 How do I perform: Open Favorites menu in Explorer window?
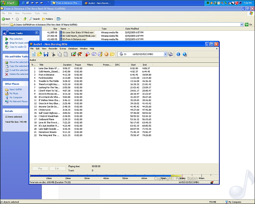coord(27,13)
